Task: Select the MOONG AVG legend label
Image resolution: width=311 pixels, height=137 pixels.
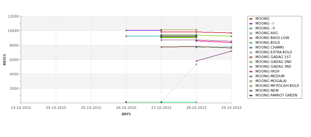Action: [266, 33]
